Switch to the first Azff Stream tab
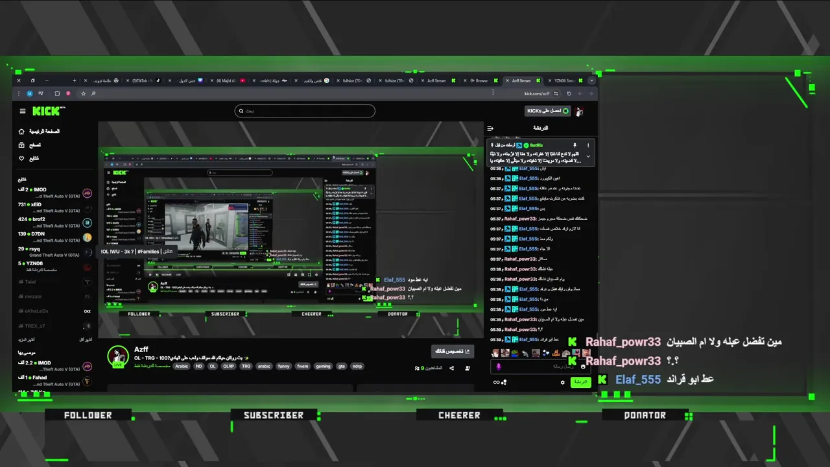The image size is (830, 467). [x=437, y=80]
